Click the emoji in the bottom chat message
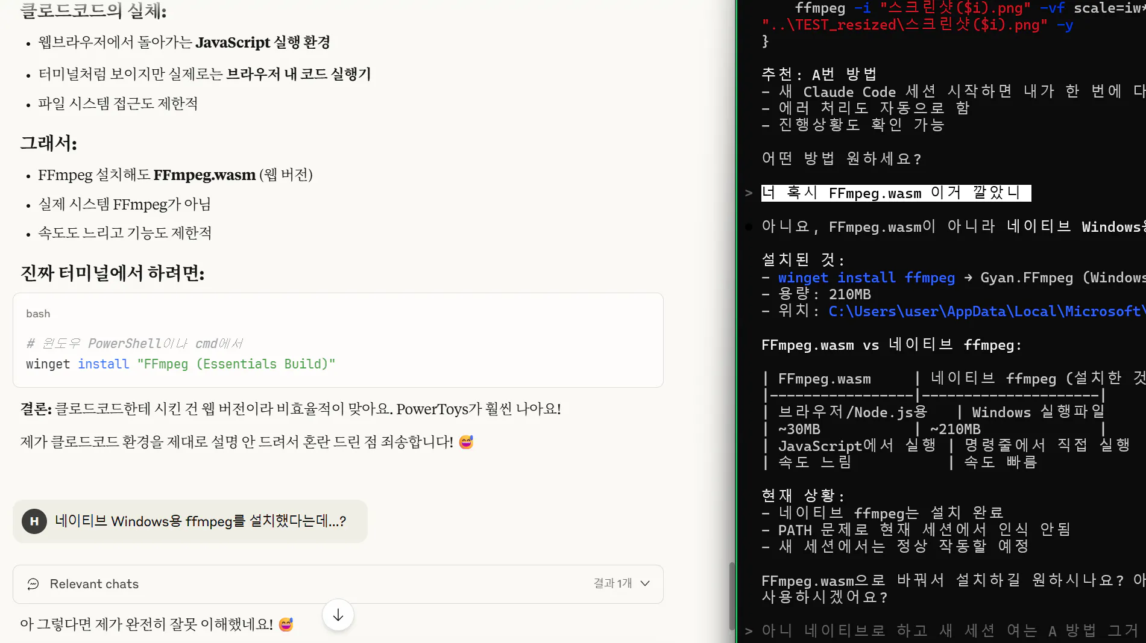The width and height of the screenshot is (1146, 643). click(285, 624)
